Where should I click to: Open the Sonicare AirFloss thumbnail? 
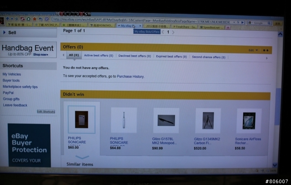tap(249, 121)
